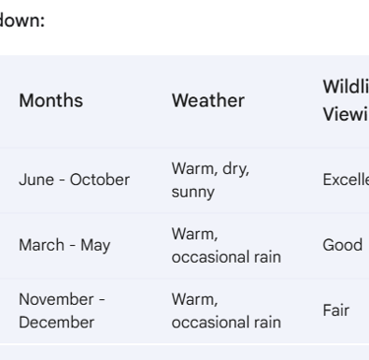Click the partial 'down:' text above table

(x=22, y=21)
